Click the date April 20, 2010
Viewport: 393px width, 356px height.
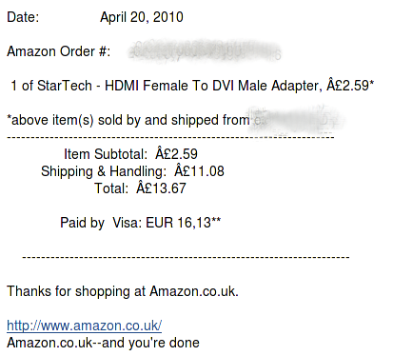point(142,17)
